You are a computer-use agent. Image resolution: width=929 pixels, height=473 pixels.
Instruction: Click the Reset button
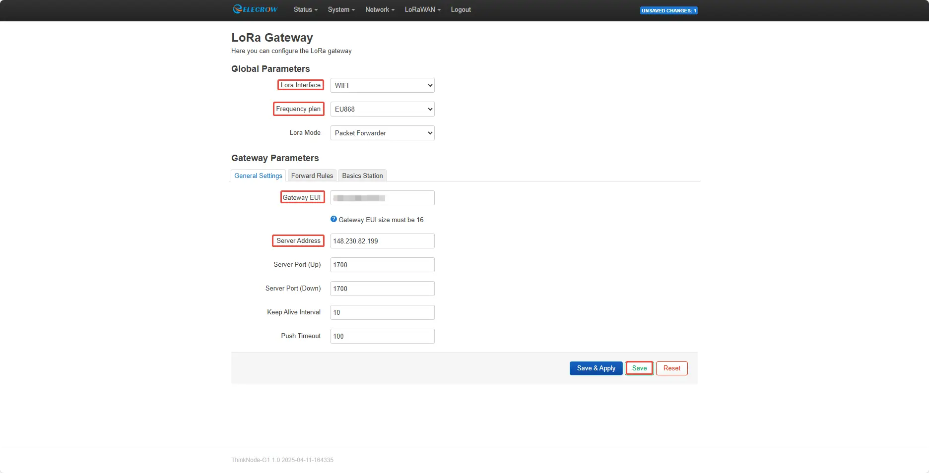coord(671,368)
